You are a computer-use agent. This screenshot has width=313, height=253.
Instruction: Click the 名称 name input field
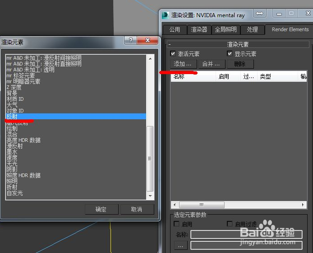pos(246,234)
